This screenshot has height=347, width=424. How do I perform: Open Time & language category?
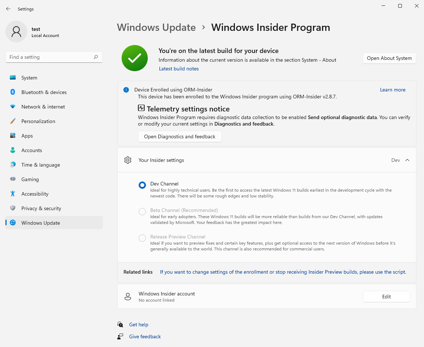click(54, 165)
